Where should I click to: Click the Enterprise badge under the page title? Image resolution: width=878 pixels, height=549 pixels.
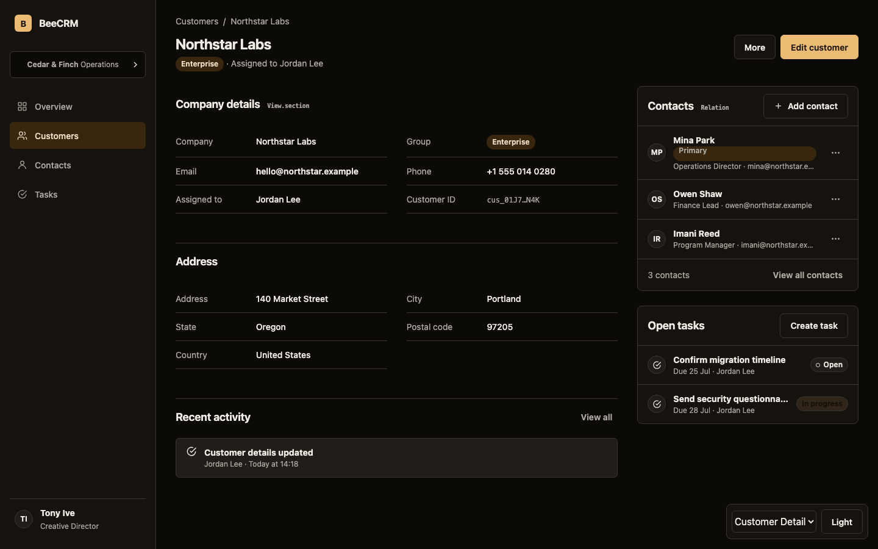pos(199,64)
